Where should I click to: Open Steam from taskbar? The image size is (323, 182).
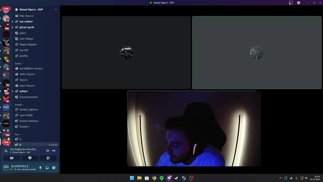pos(176,178)
